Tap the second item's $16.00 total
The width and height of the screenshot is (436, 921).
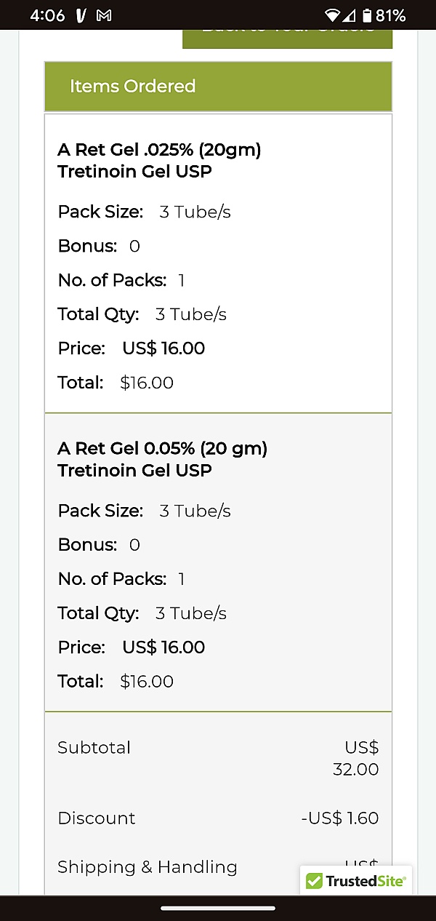point(147,682)
